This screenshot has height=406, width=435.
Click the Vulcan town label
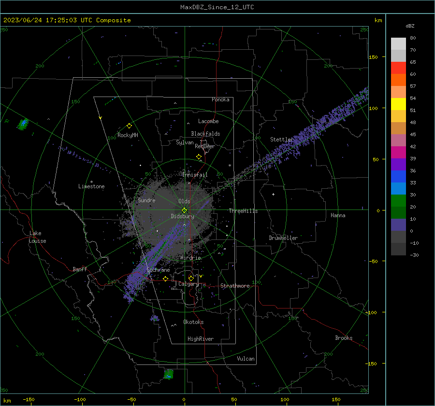pos(246,359)
